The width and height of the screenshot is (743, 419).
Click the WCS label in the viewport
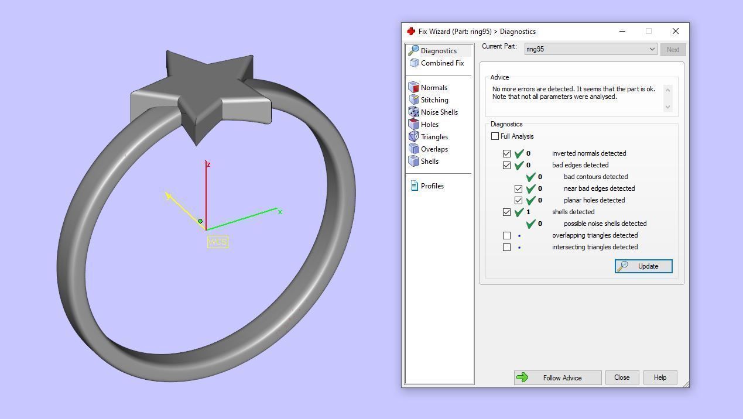[217, 242]
